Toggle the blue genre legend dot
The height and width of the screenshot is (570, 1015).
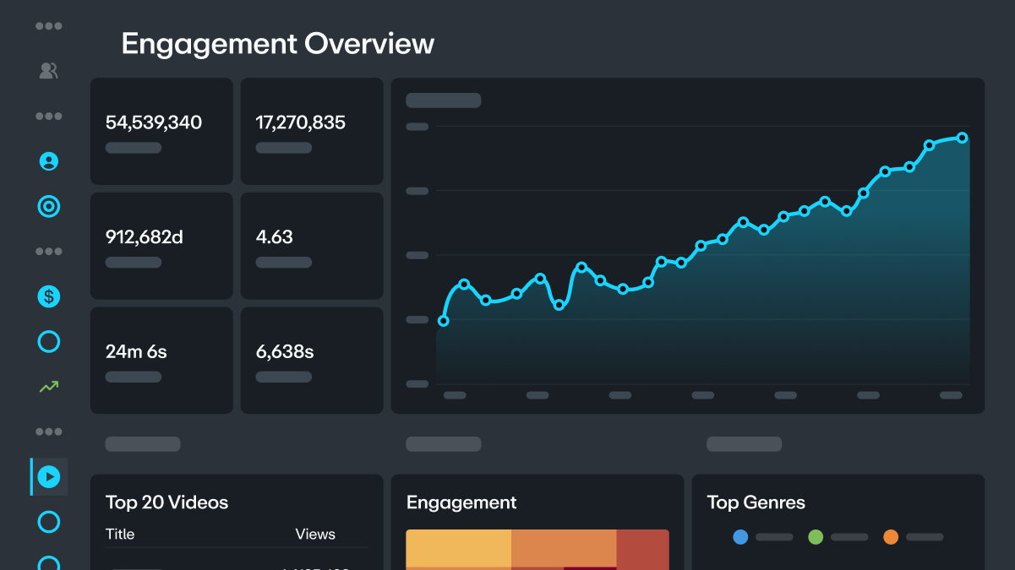click(740, 537)
